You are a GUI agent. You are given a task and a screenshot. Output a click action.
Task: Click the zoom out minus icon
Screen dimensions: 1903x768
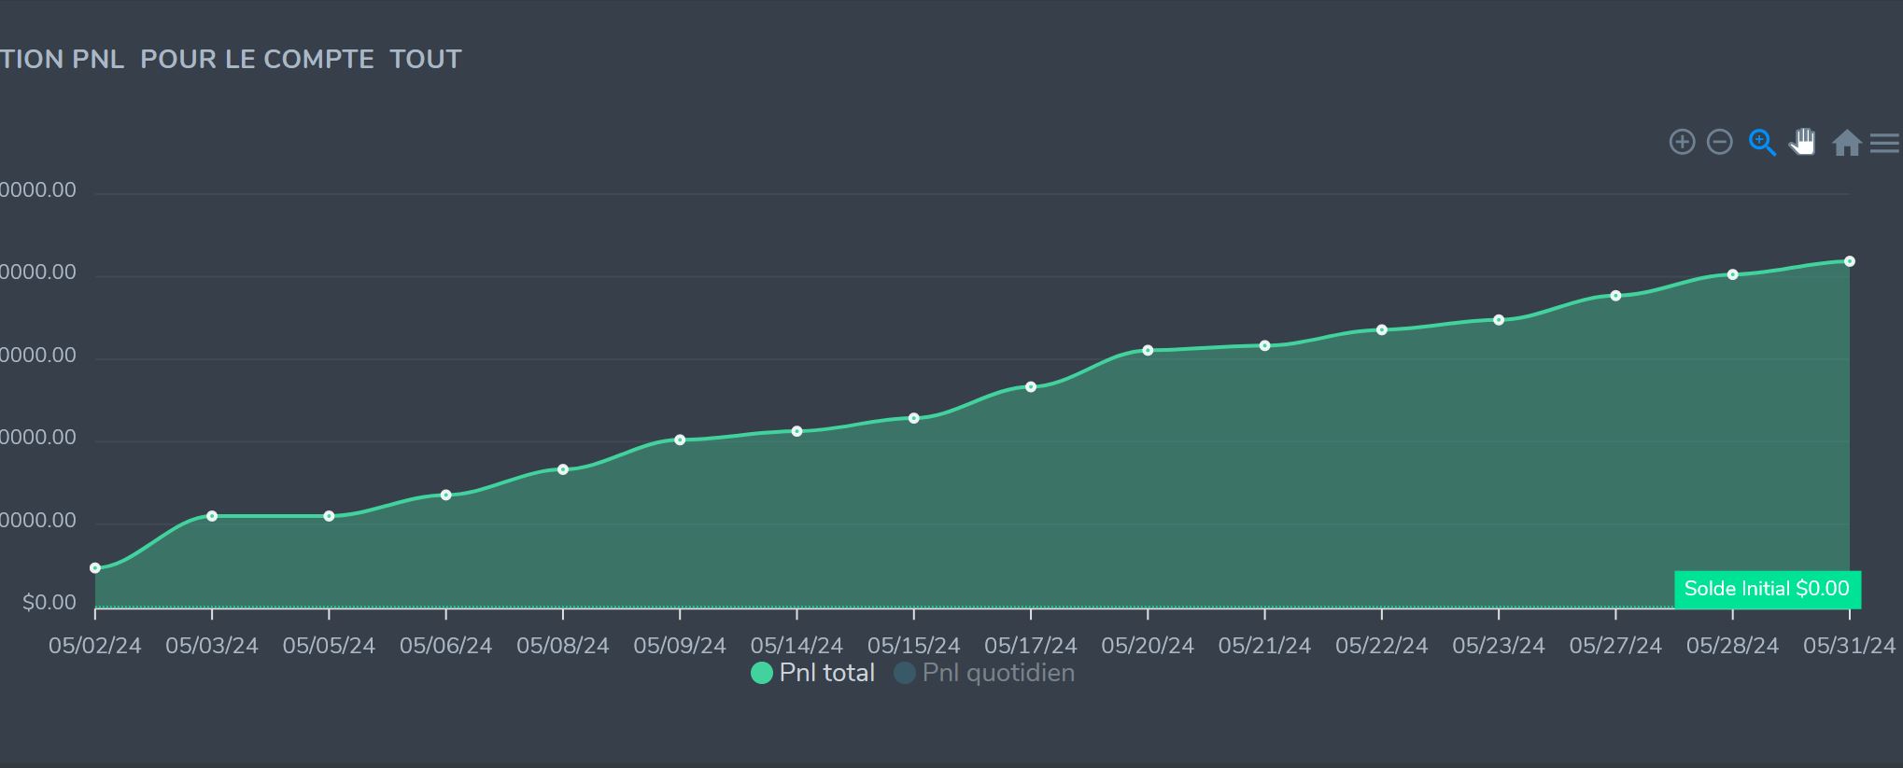[x=1719, y=142]
